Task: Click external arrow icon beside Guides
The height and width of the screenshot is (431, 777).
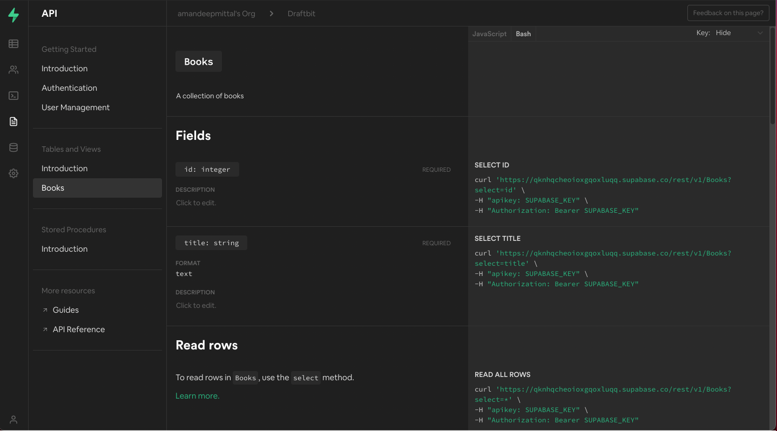Action: [45, 310]
